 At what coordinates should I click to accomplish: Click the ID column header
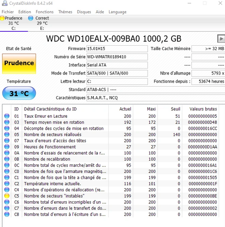(17, 109)
